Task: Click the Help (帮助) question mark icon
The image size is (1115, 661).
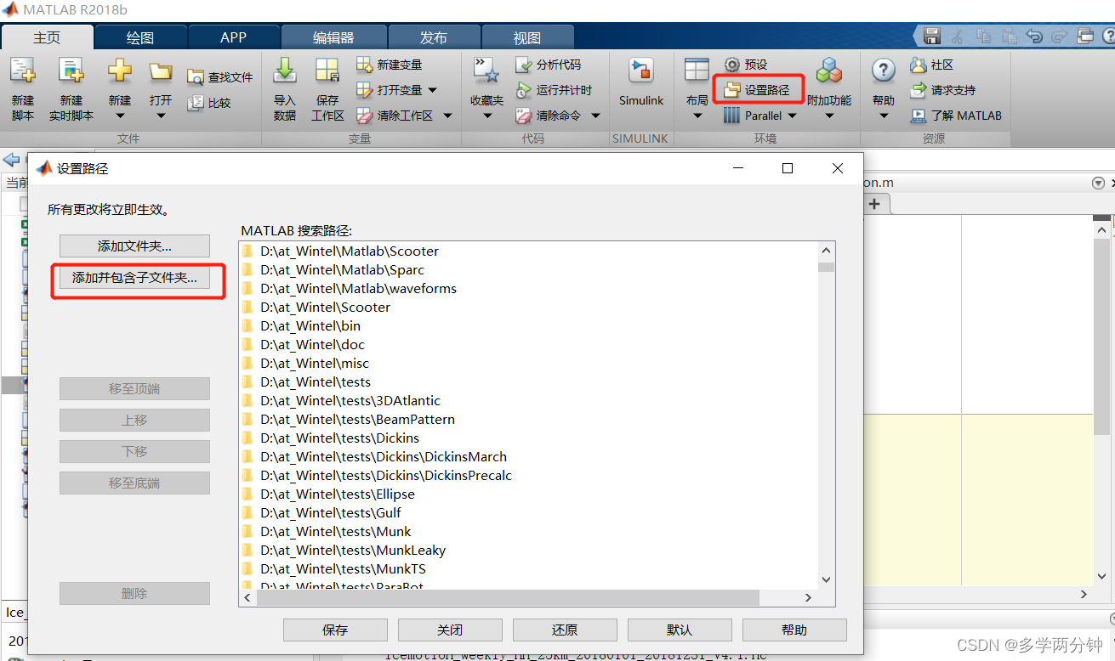Action: tap(884, 71)
